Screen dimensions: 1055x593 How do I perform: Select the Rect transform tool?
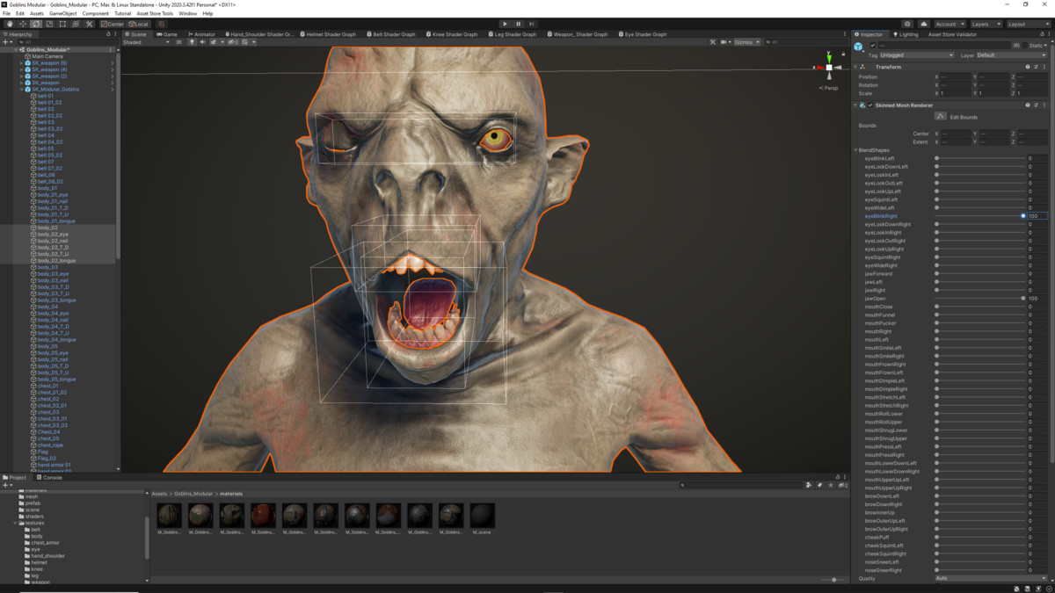coord(62,24)
